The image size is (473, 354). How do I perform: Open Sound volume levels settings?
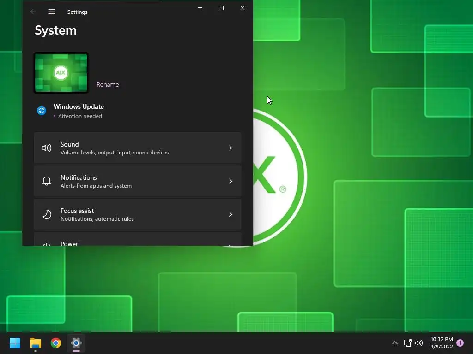pos(138,148)
